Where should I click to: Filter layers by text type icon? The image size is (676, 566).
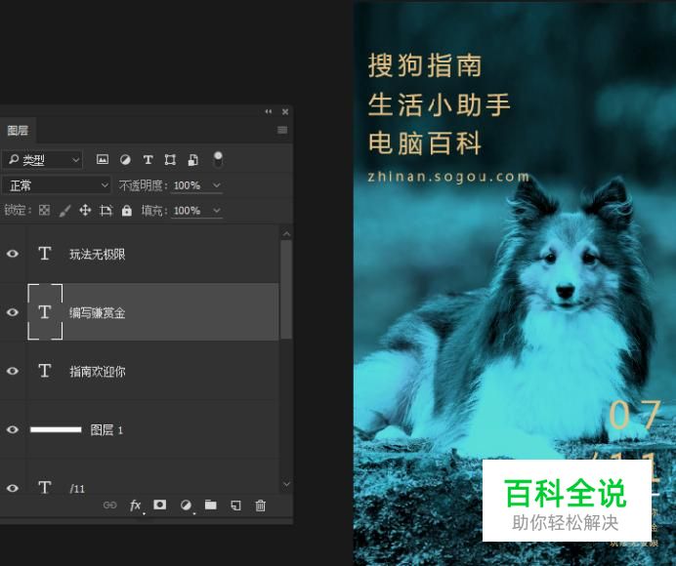click(x=148, y=160)
